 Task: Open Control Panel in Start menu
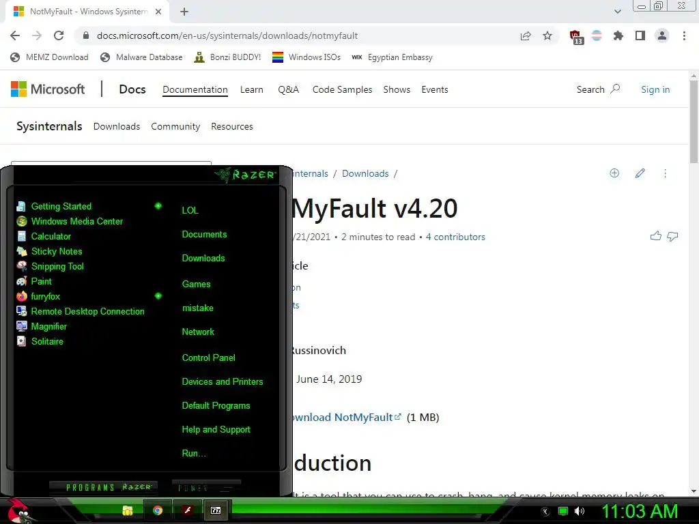tap(209, 358)
